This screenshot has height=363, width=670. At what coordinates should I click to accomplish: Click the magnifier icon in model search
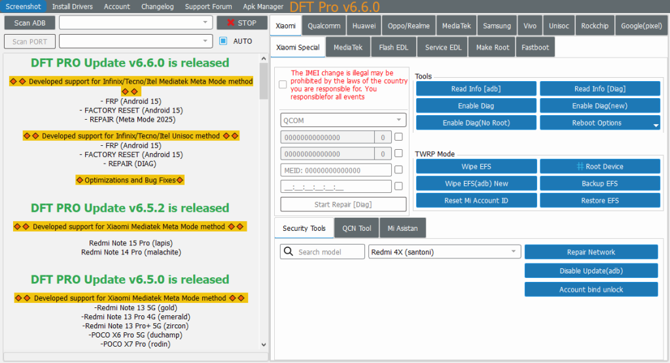point(288,252)
